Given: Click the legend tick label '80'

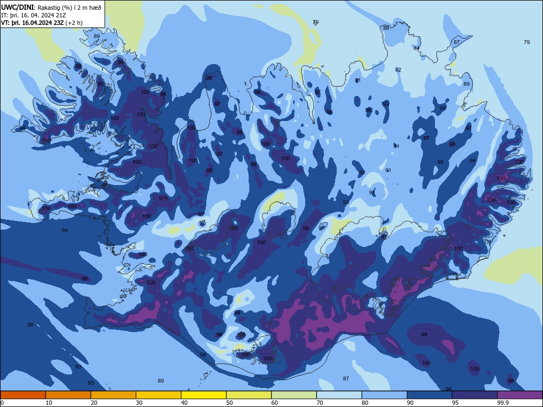Looking at the screenshot, I should point(365,403).
